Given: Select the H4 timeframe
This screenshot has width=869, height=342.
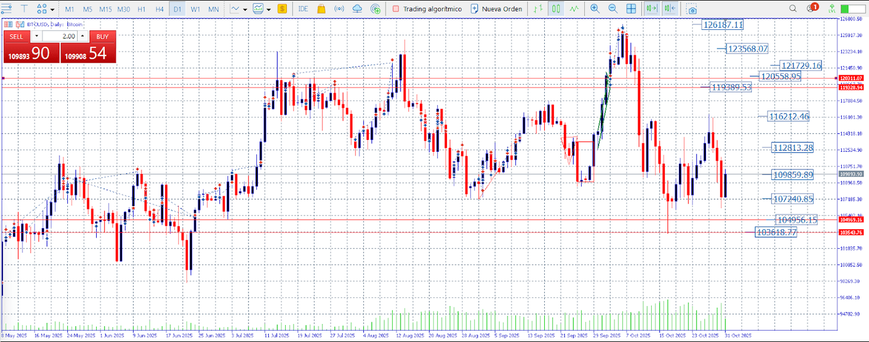Looking at the screenshot, I should [160, 9].
